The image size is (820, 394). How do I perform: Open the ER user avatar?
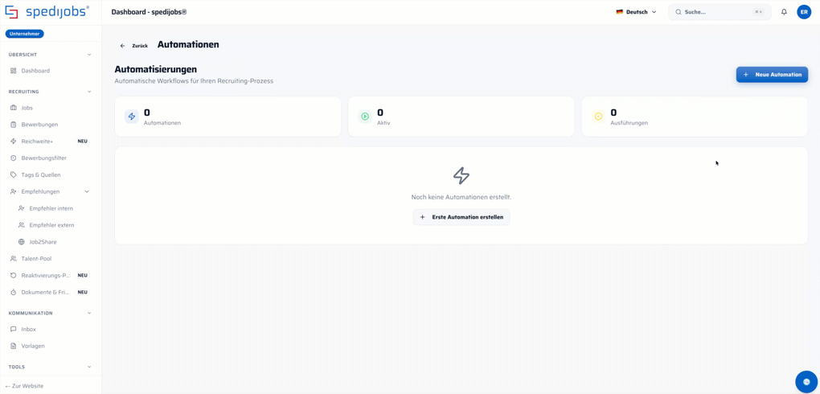(804, 12)
